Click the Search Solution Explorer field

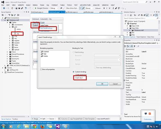[x=140, y=18]
